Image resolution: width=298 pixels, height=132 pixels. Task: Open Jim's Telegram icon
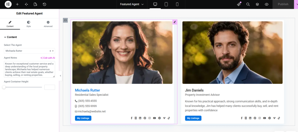[269, 118]
